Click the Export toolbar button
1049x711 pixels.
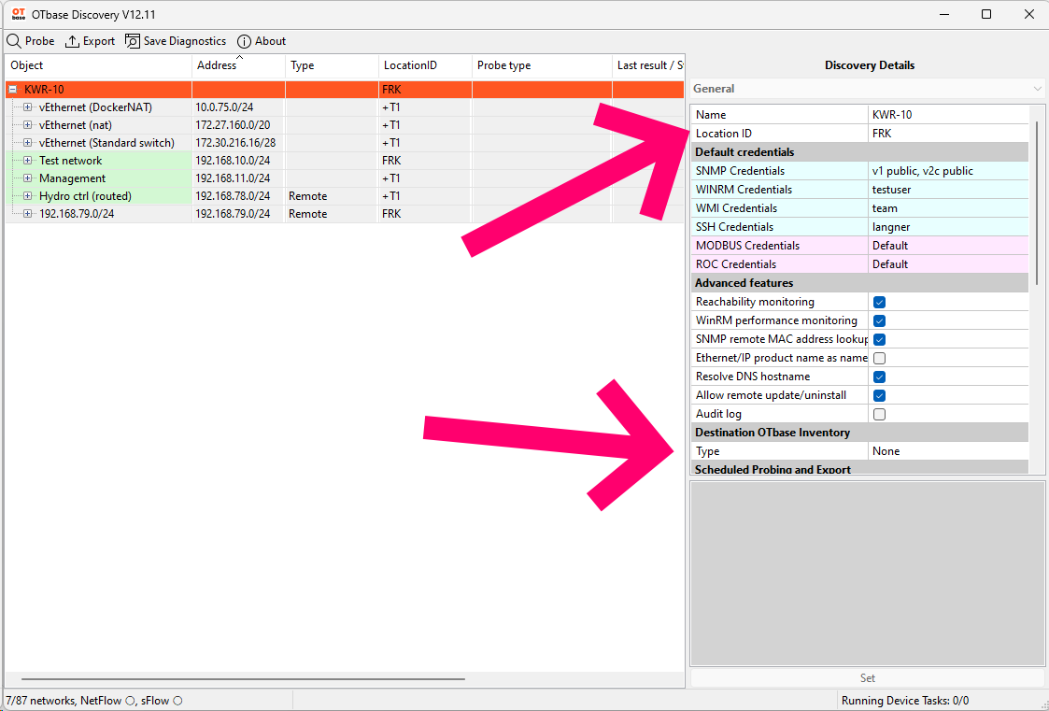[91, 41]
